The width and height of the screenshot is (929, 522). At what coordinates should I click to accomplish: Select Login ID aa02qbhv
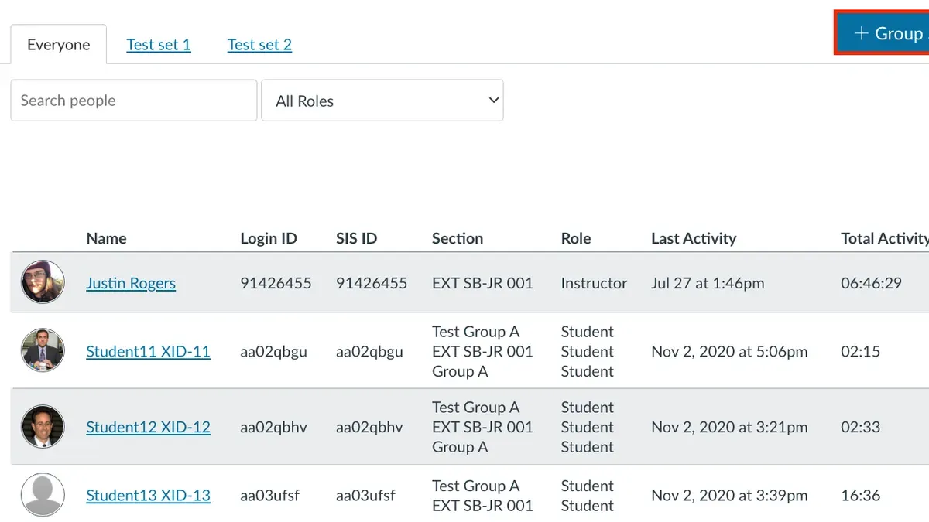273,427
